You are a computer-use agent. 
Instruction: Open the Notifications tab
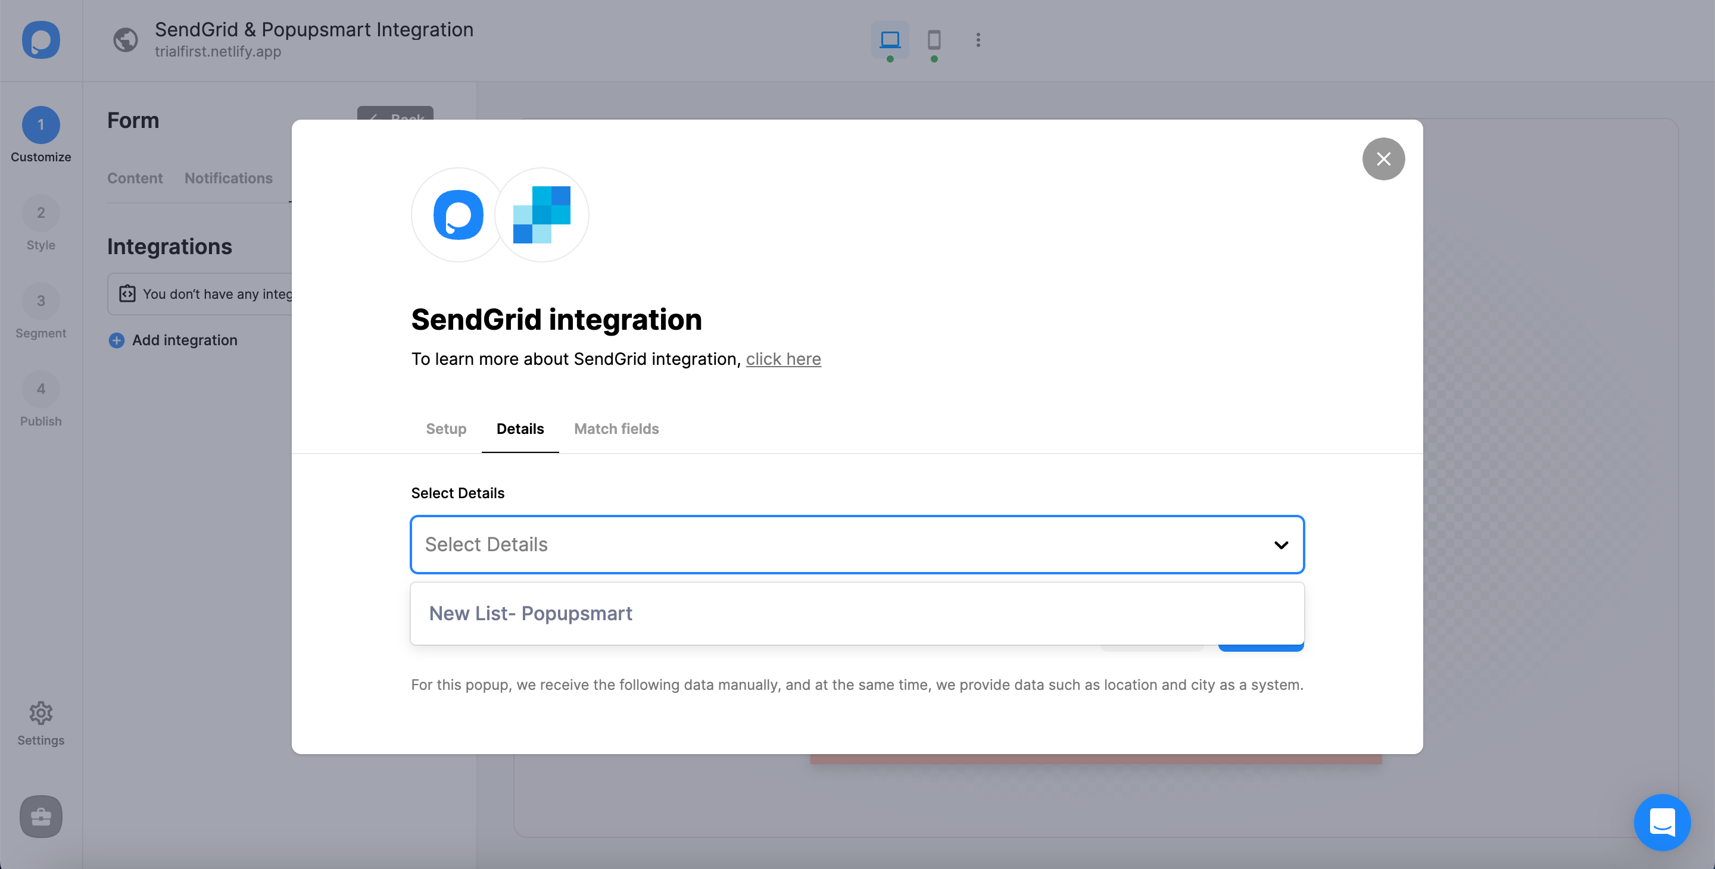click(x=228, y=177)
